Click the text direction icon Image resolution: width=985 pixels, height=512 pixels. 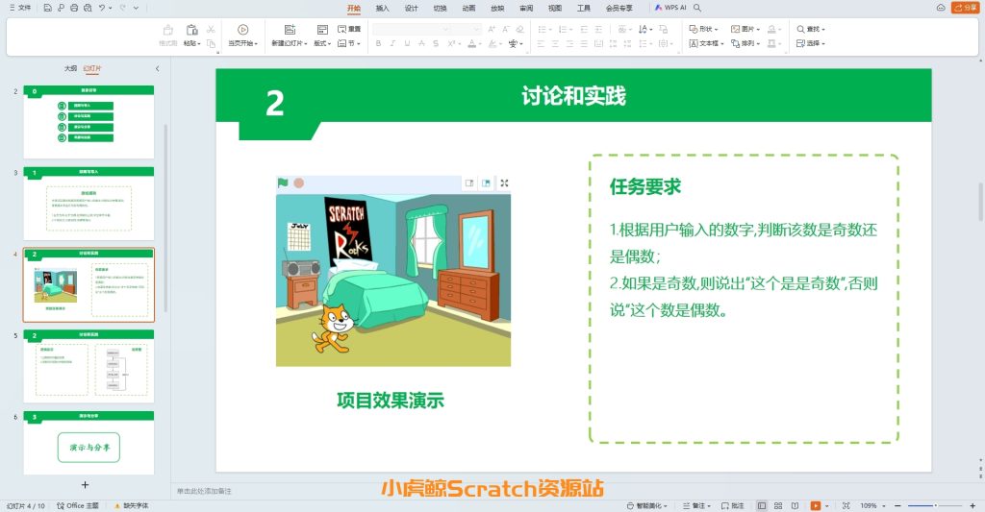643,29
